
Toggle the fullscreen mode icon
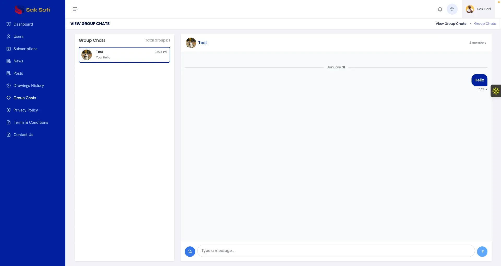(x=452, y=9)
